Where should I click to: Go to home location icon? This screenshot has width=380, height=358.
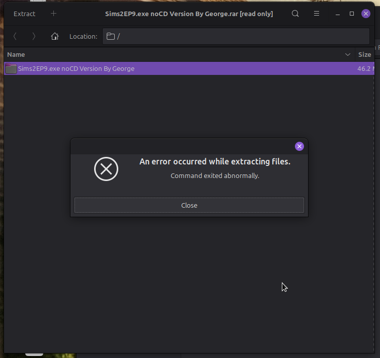pyautogui.click(x=55, y=36)
